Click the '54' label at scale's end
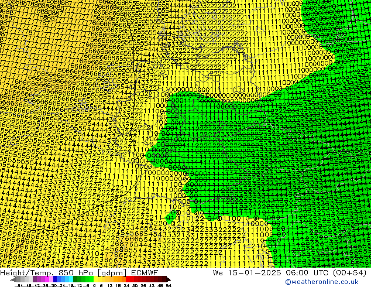This screenshot has height=287, width=371. pyautogui.click(x=169, y=286)
